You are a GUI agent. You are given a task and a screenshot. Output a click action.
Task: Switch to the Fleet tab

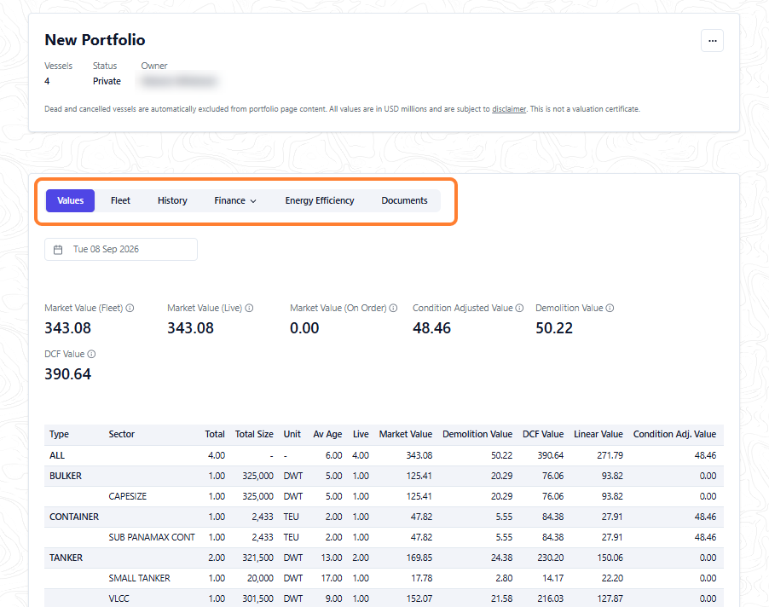(120, 200)
